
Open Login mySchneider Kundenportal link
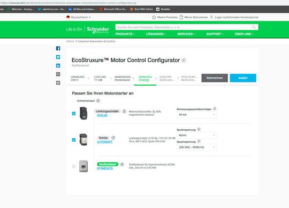237,17
